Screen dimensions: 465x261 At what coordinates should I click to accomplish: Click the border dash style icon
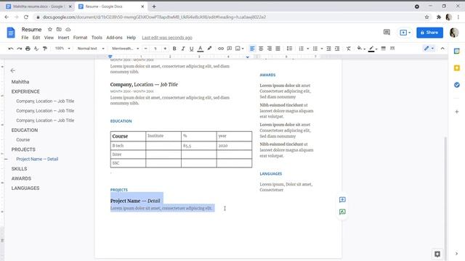coord(392,49)
